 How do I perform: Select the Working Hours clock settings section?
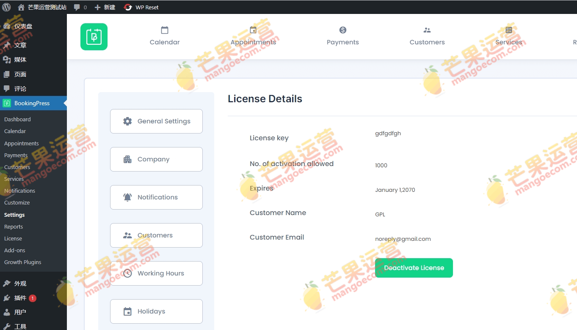[x=156, y=273]
